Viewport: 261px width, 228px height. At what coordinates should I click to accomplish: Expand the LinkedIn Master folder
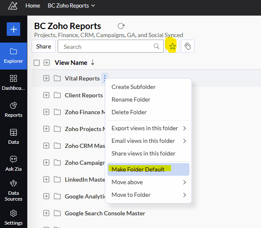pos(46,180)
